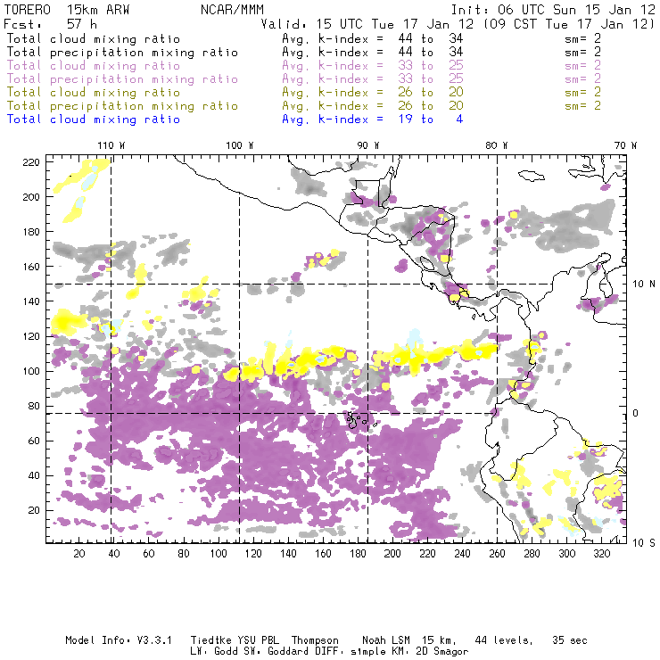Select the "70 W" longitude label

(x=625, y=145)
